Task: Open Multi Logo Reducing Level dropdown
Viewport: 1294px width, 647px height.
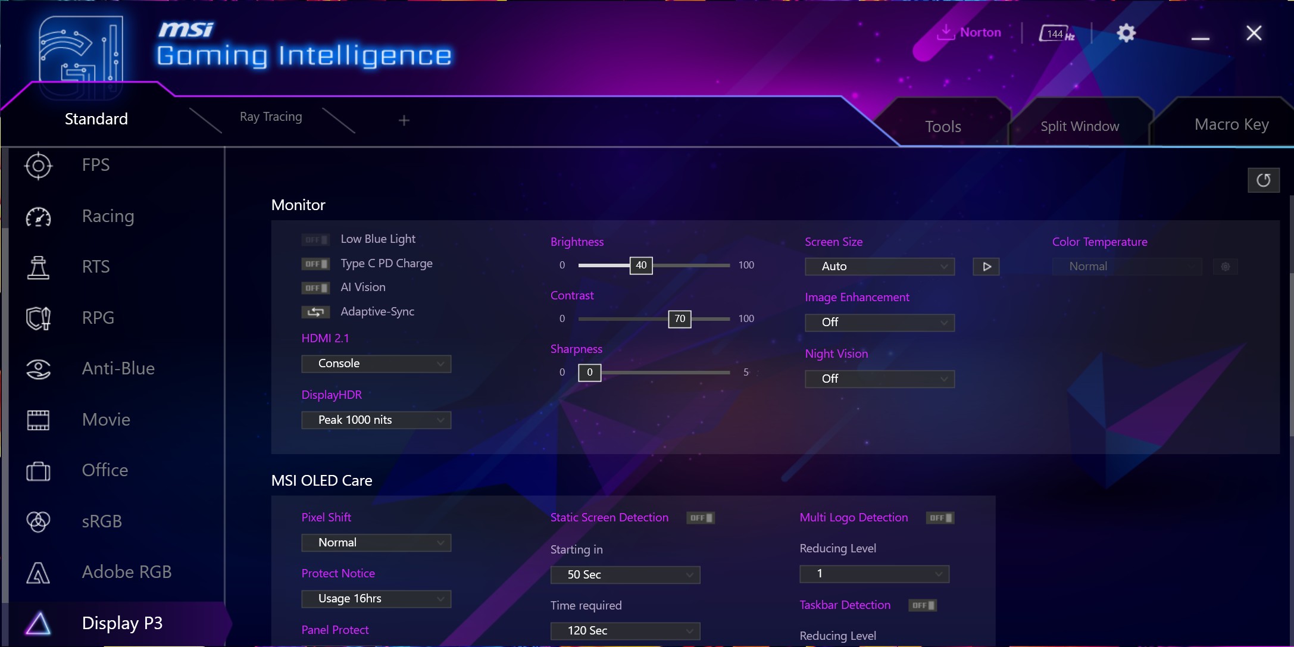Action: (x=874, y=574)
